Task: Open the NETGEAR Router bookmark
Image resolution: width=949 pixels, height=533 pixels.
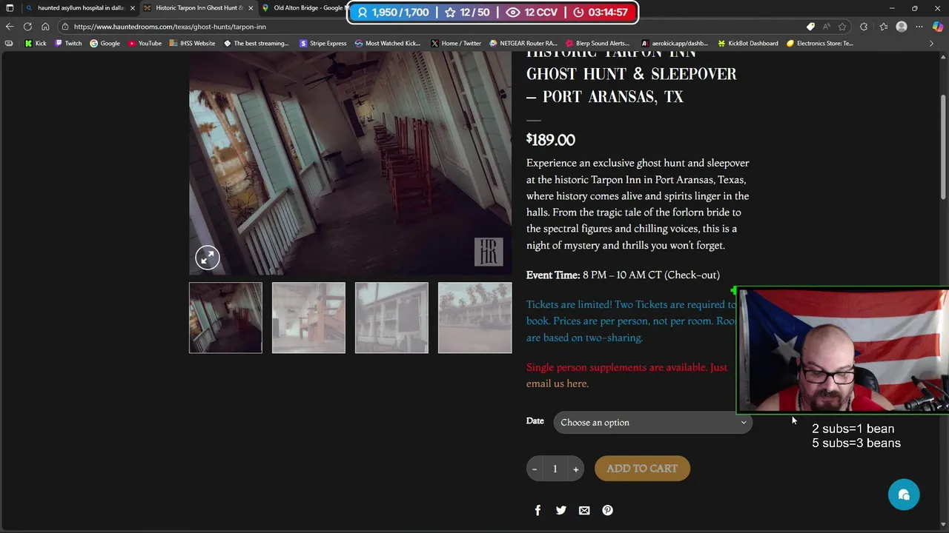Action: click(x=523, y=44)
